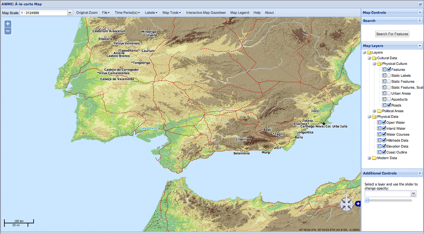
Task: Uncheck the Roads layer
Action: click(x=389, y=105)
